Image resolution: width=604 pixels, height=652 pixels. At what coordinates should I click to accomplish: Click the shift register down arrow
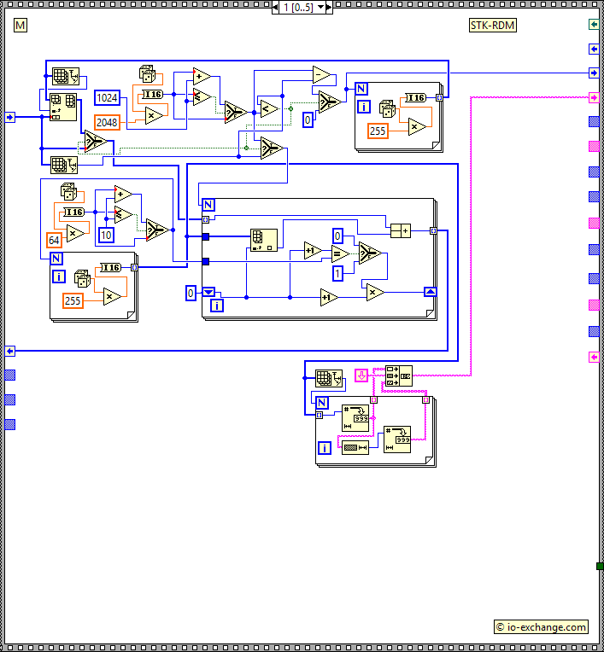(x=208, y=292)
